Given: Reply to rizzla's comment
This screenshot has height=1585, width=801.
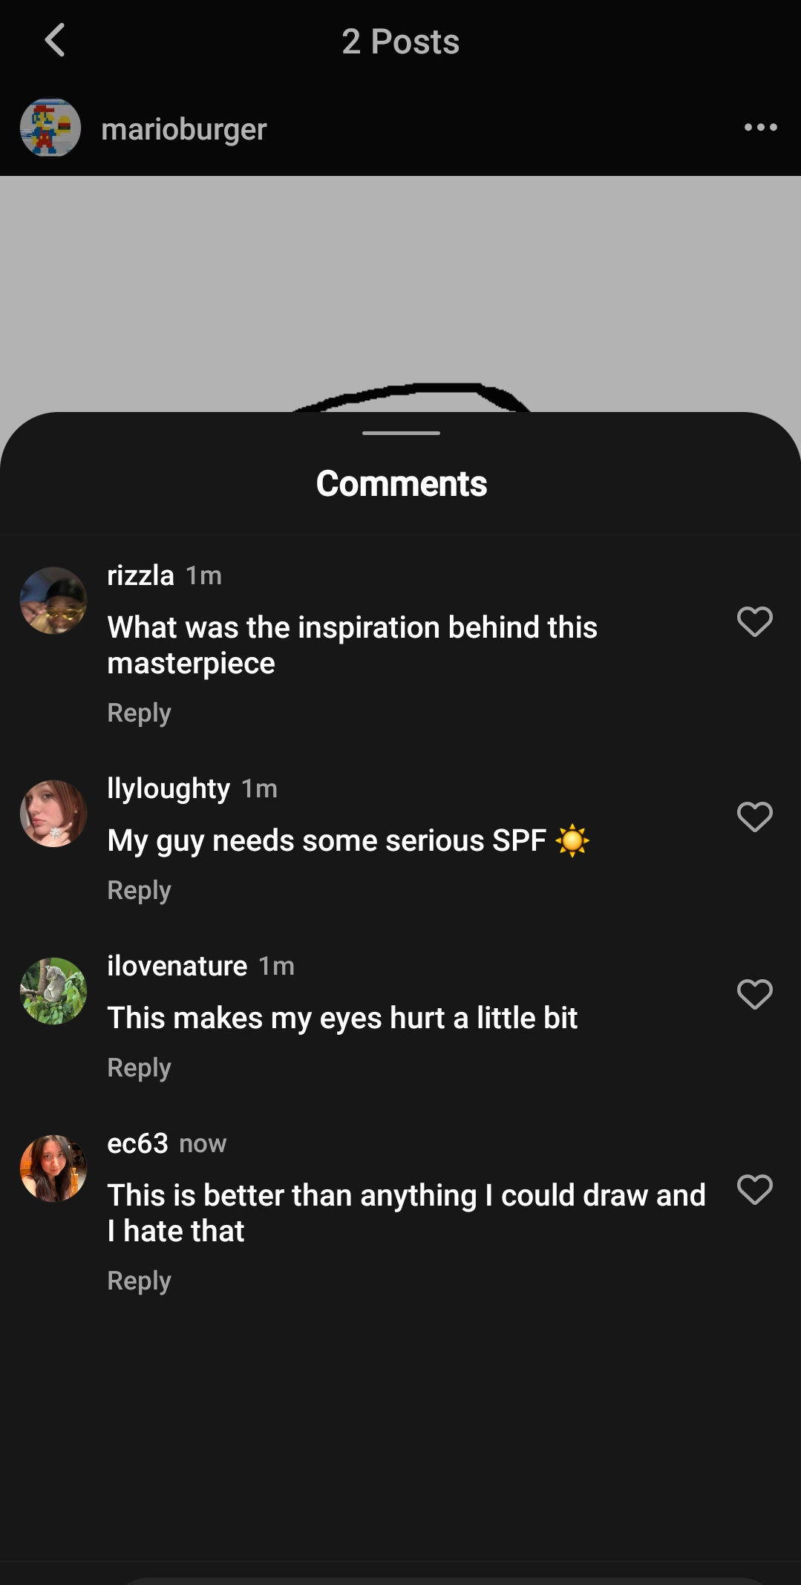Looking at the screenshot, I should coord(139,713).
